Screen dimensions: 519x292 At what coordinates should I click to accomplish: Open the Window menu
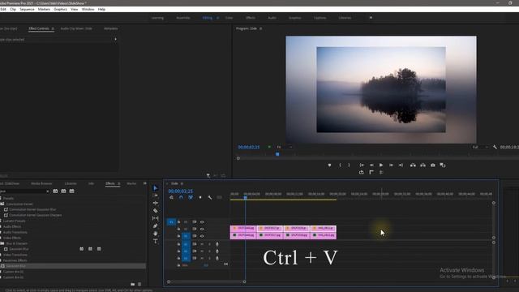pyautogui.click(x=88, y=9)
